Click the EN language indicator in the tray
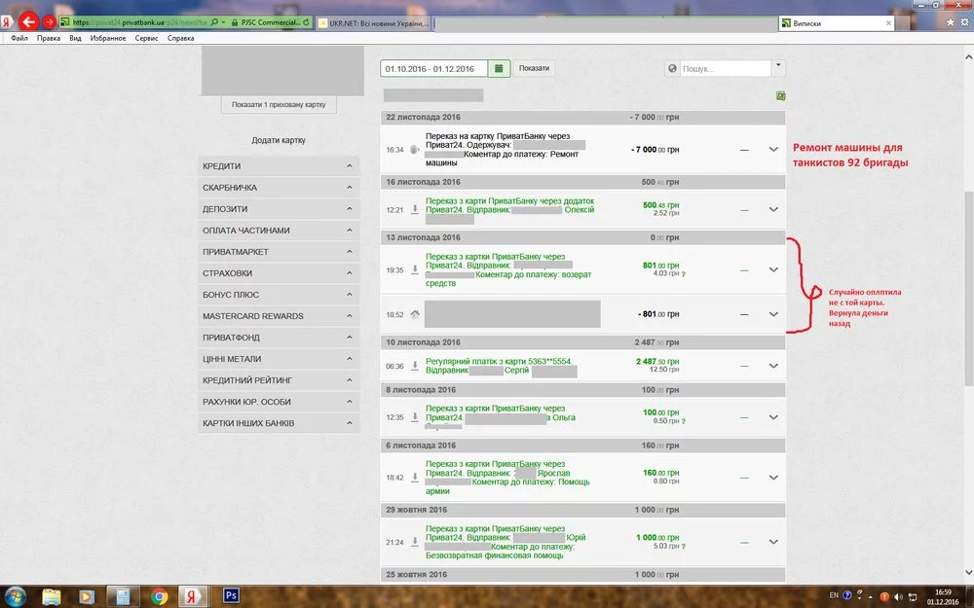The height and width of the screenshot is (608, 974). point(834,595)
